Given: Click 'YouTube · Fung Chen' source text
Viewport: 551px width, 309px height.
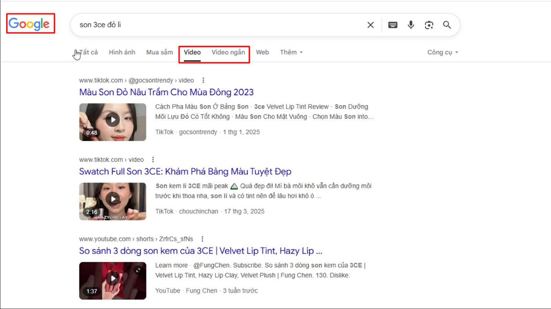Looking at the screenshot, I should [x=186, y=290].
